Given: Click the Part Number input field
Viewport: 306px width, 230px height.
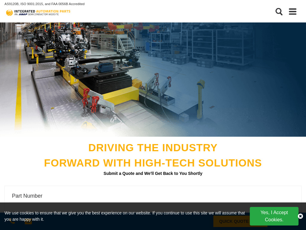Looking at the screenshot, I should [153, 196].
